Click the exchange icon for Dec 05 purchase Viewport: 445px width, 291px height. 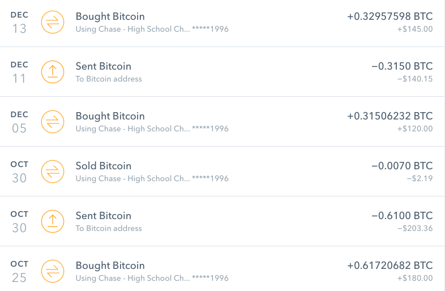(x=53, y=122)
